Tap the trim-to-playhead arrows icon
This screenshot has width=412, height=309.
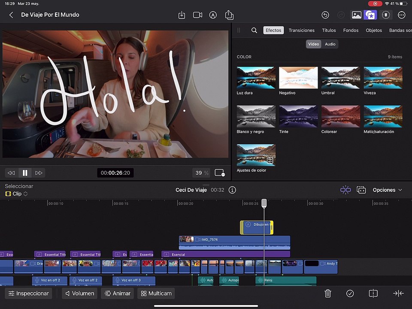click(398, 293)
